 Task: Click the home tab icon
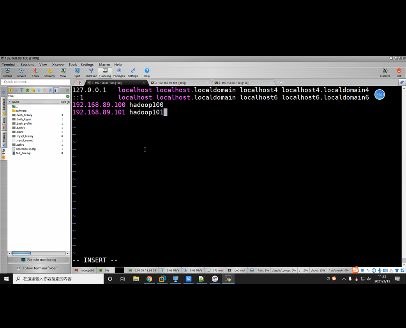tap(79, 83)
